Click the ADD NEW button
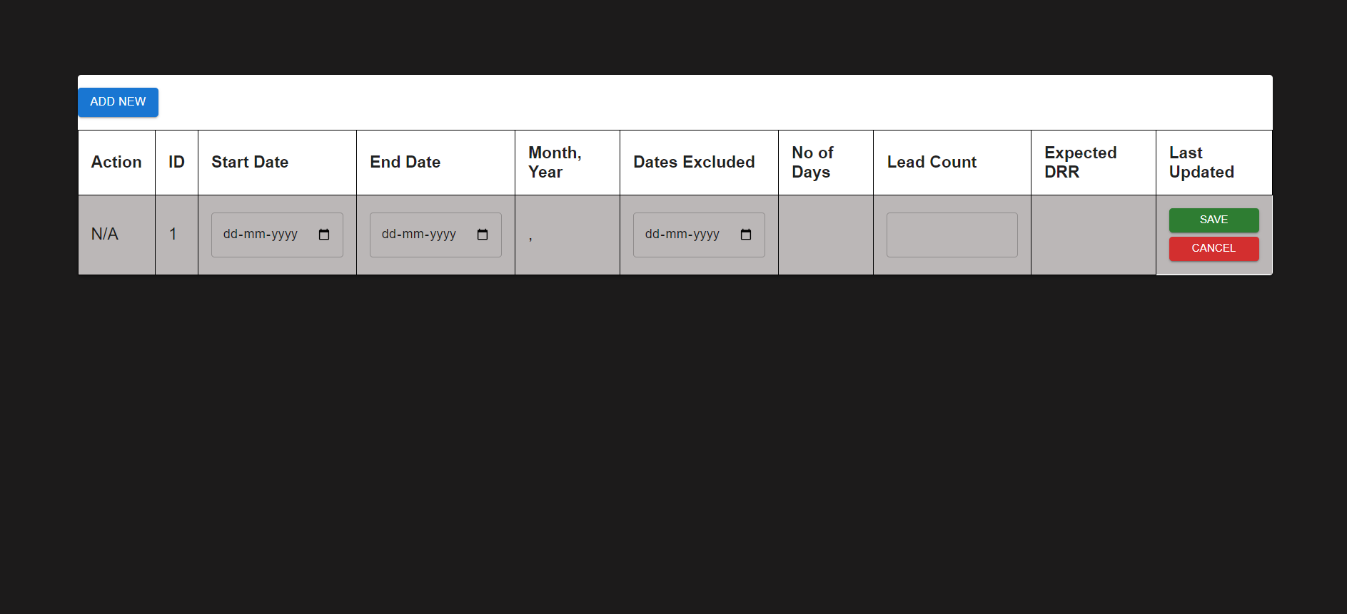Image resolution: width=1347 pixels, height=614 pixels. click(118, 102)
